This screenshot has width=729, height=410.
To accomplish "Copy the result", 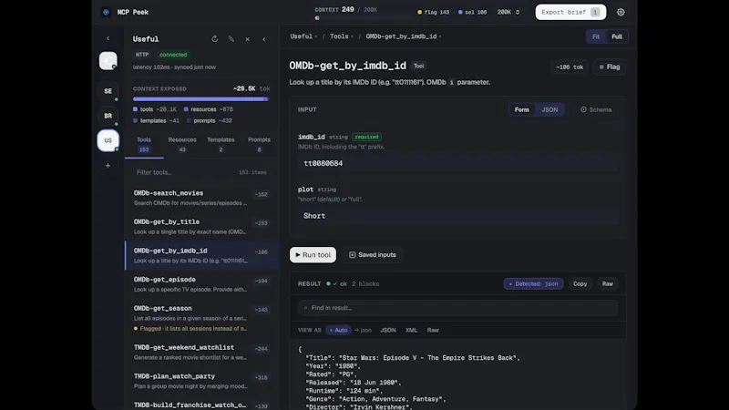I will (x=580, y=283).
